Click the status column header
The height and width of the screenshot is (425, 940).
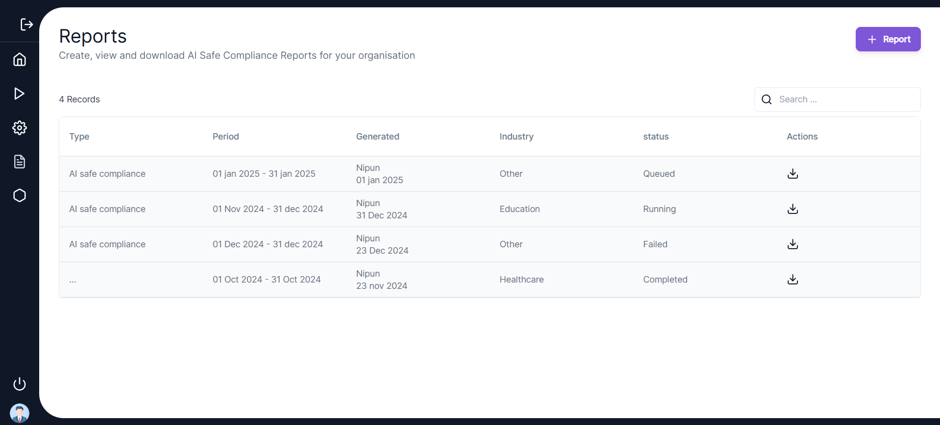(655, 137)
